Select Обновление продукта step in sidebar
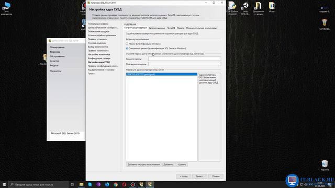Image resolution: width=335 pixels, height=188 pixels. 98,31
